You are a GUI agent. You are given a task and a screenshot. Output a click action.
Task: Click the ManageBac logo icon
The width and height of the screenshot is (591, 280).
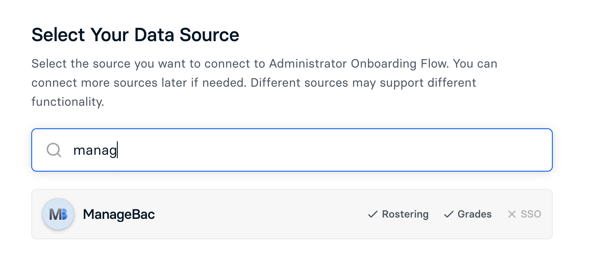58,214
